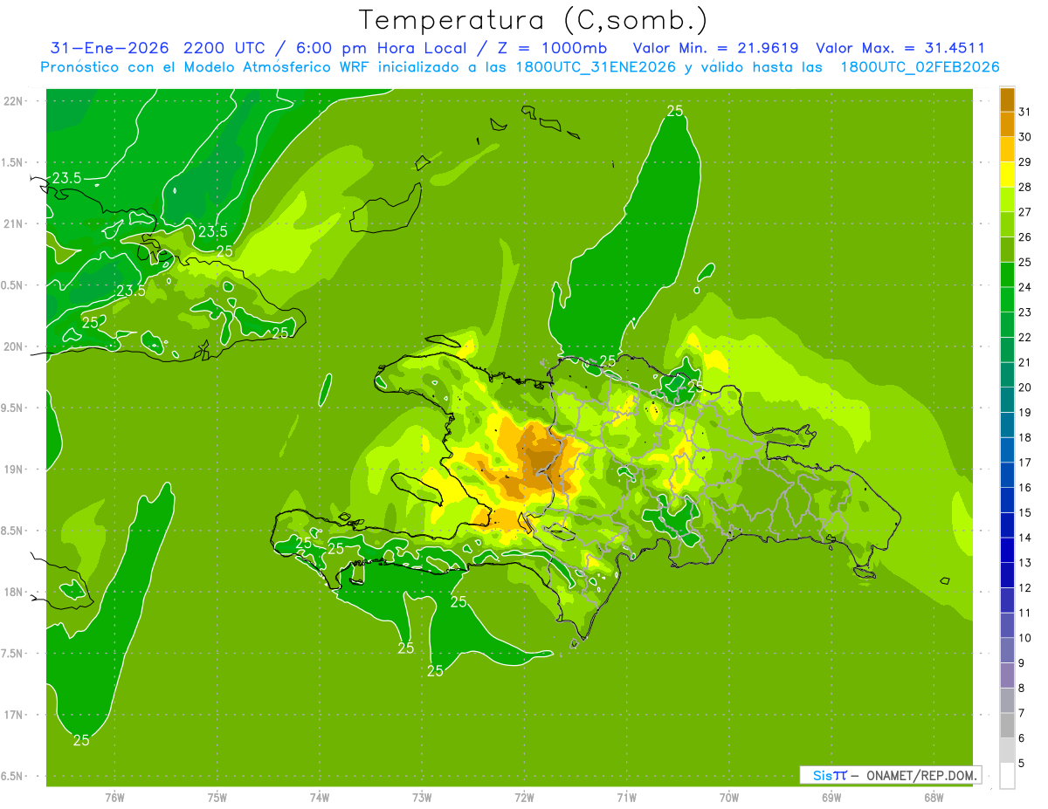Click the green swatch between 24 and 25
Viewport: 1048px width, 809px height.
pyautogui.click(x=1007, y=275)
